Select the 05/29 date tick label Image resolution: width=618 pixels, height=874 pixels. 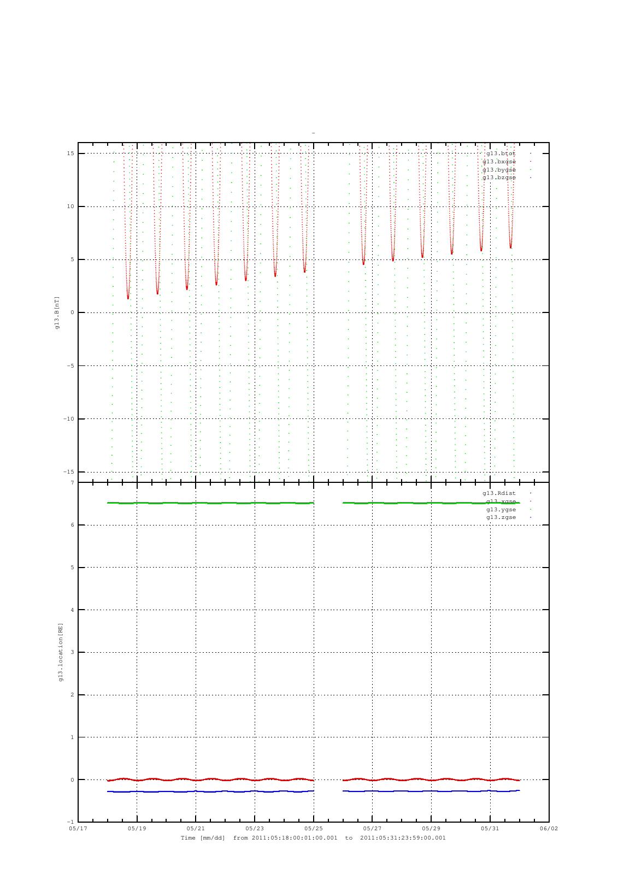click(431, 829)
